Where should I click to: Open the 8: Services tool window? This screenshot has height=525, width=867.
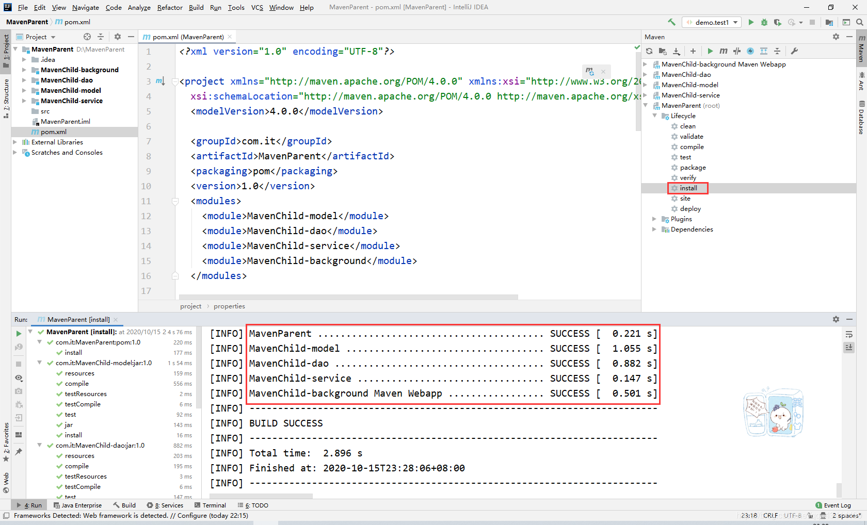165,505
